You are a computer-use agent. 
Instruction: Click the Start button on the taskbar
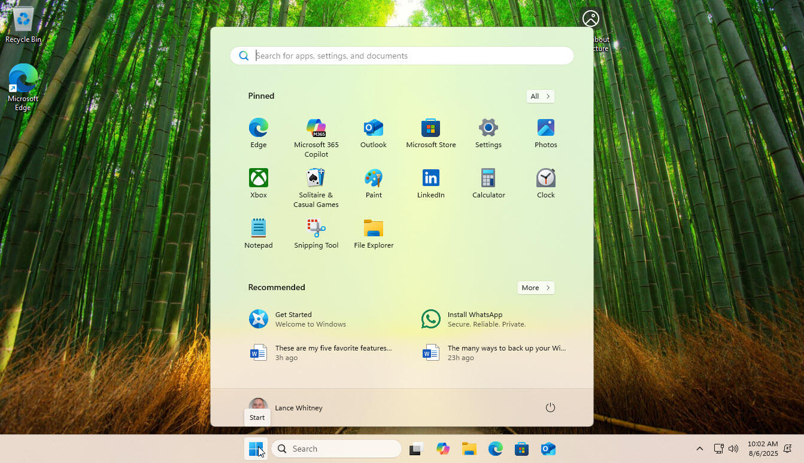[256, 448]
